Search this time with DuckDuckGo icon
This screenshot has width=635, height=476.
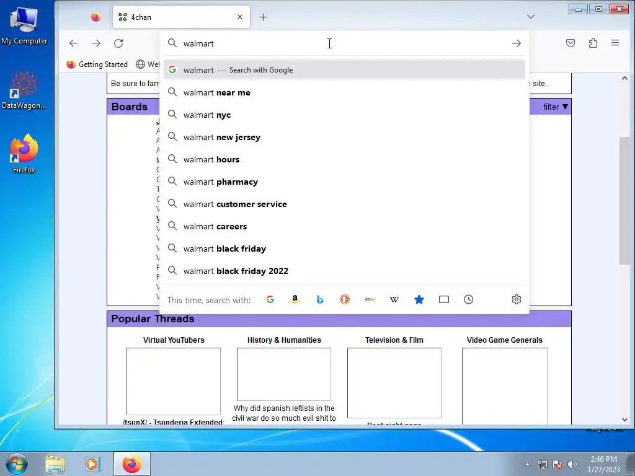tap(345, 299)
